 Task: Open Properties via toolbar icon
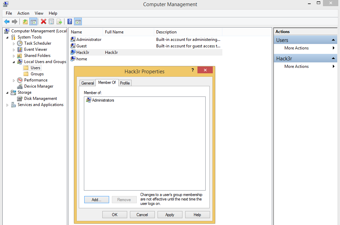click(x=51, y=22)
